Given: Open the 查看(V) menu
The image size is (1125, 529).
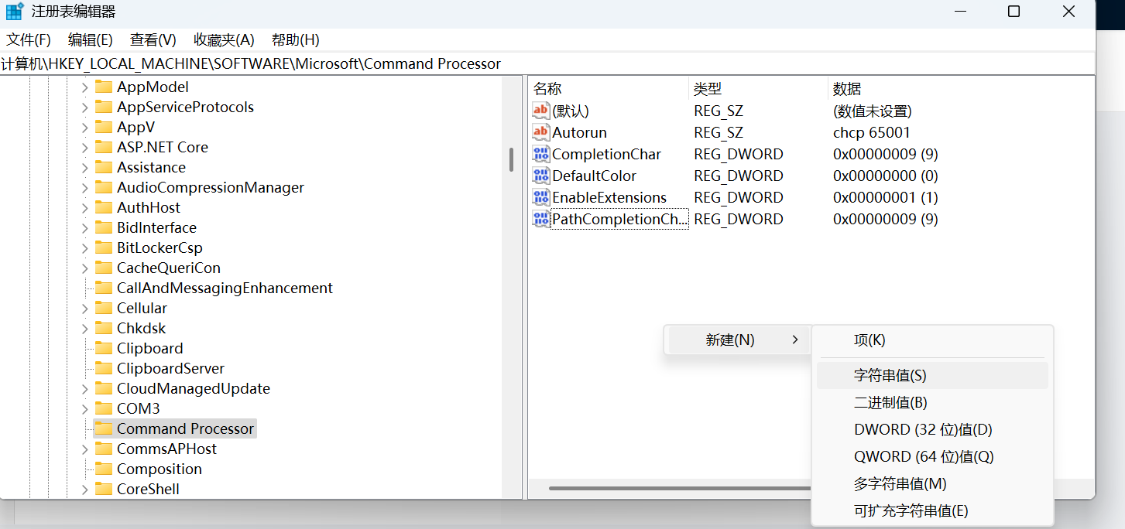Looking at the screenshot, I should click(x=153, y=39).
